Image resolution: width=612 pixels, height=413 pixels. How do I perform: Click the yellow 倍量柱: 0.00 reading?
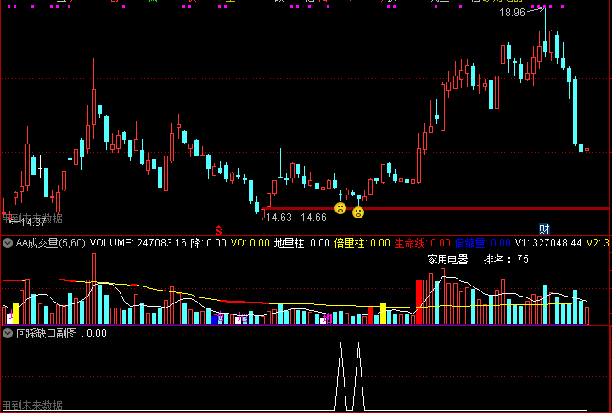coord(362,243)
